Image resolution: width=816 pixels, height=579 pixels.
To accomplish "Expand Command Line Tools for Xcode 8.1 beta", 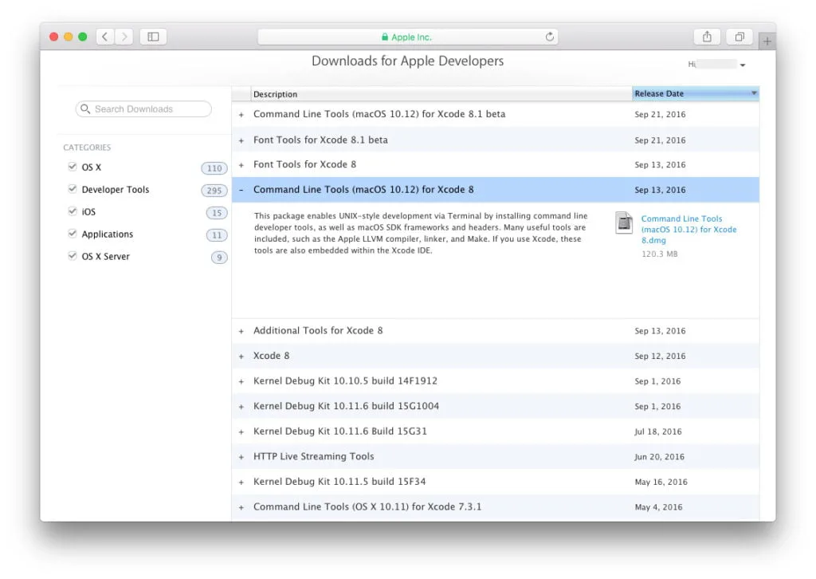I will (x=241, y=115).
